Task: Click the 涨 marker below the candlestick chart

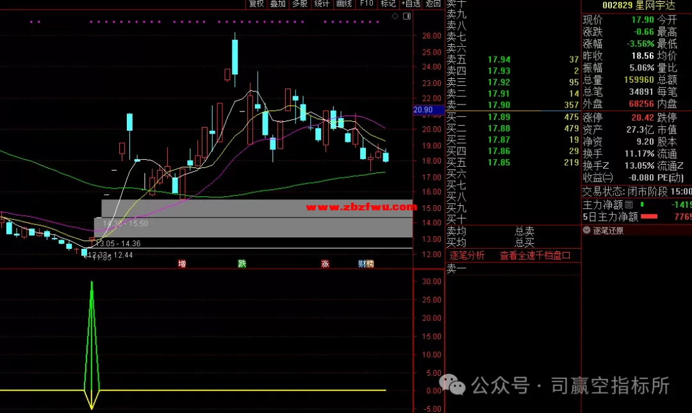Action: click(325, 264)
